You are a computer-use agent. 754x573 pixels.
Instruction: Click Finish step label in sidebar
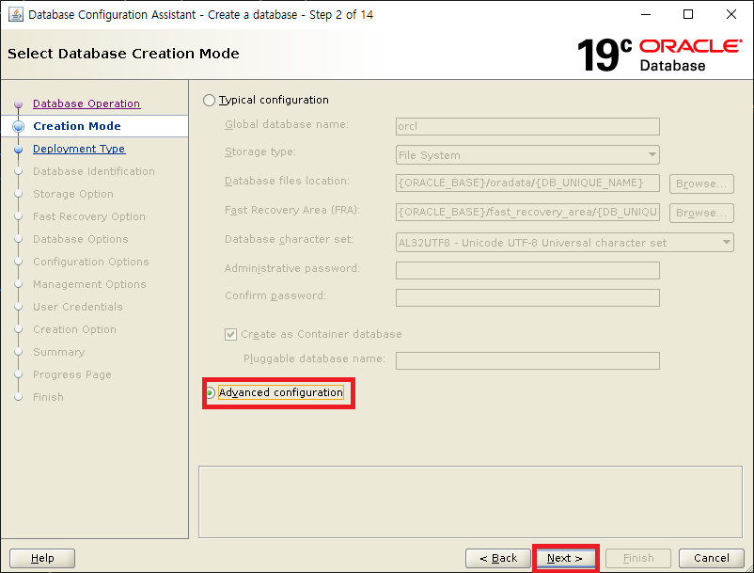pyautogui.click(x=48, y=397)
